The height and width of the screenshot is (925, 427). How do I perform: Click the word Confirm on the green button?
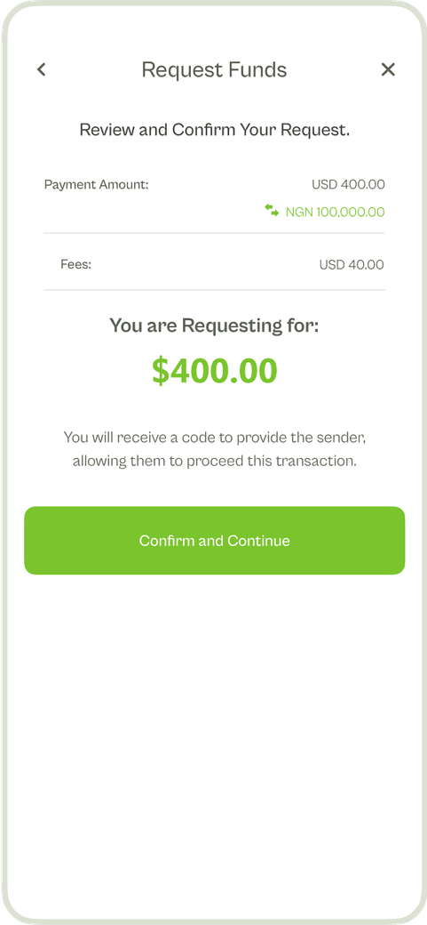pos(162,541)
